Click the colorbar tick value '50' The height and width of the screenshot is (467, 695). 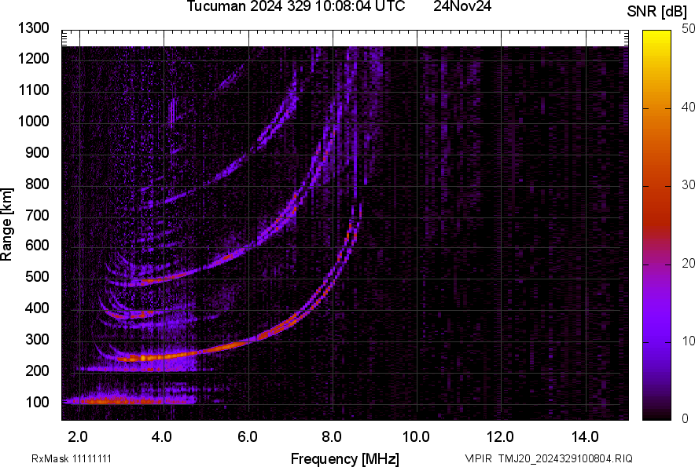pos(688,29)
